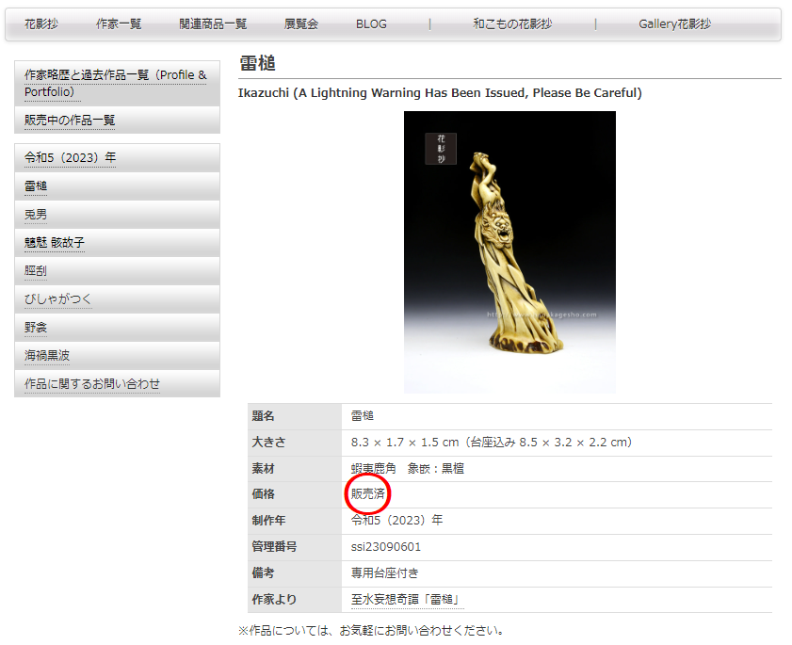Open Gallery花影抄 in the nav bar
The width and height of the screenshot is (792, 645).
(675, 24)
